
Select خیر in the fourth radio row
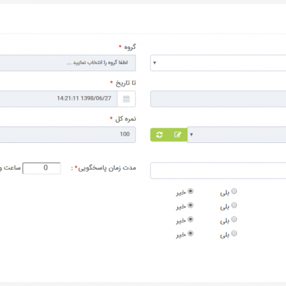(x=191, y=233)
